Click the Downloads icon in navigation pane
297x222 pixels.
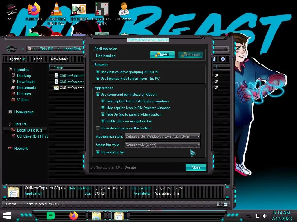coord(13,81)
